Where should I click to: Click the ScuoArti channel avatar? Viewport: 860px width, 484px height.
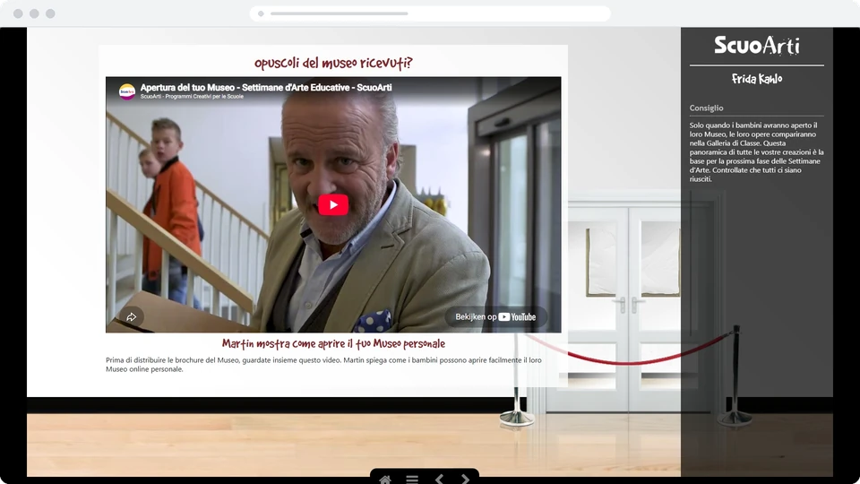tap(127, 91)
